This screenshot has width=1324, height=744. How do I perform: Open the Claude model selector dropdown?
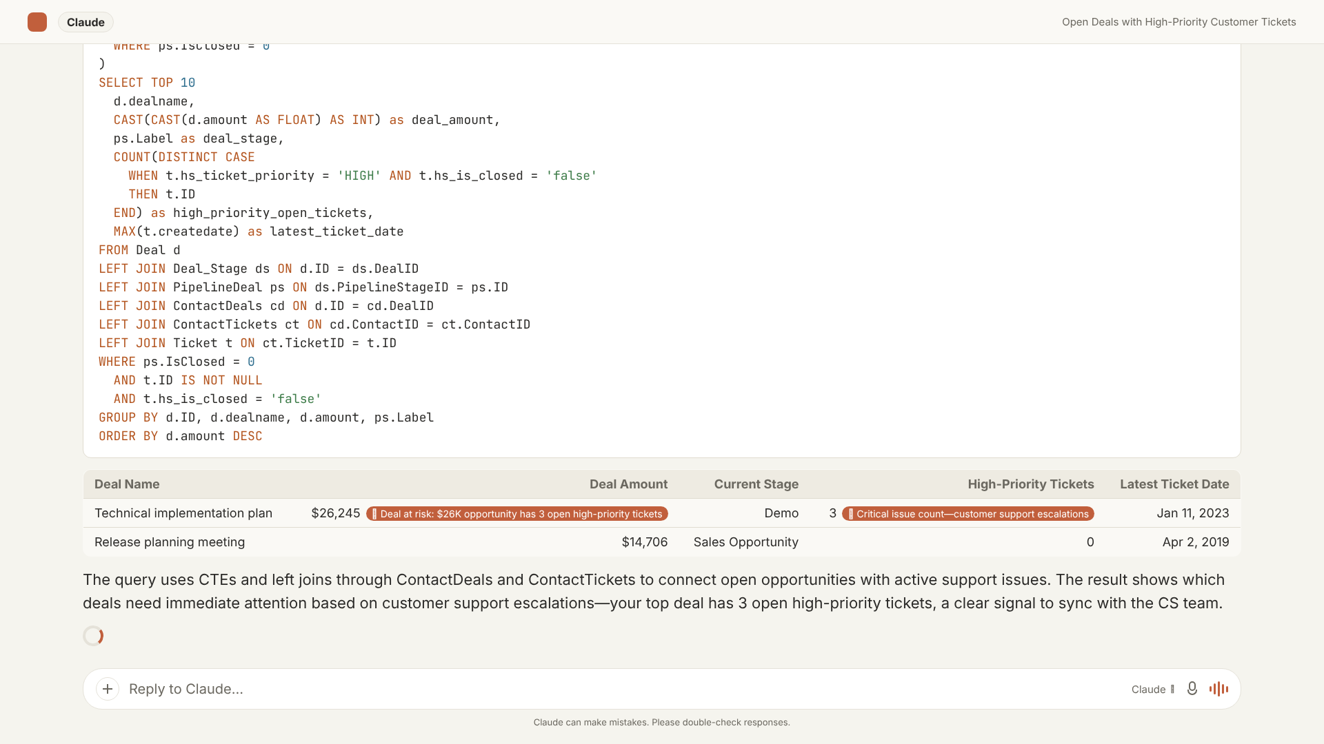pos(1152,689)
